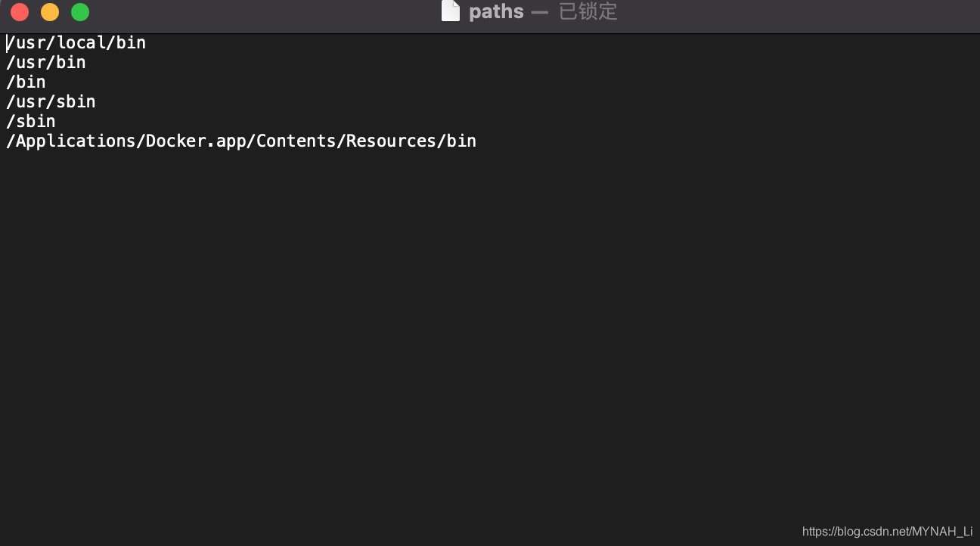This screenshot has width=980, height=546.
Task: Place cursor in the /usr/local/bin line
Action: coord(76,43)
